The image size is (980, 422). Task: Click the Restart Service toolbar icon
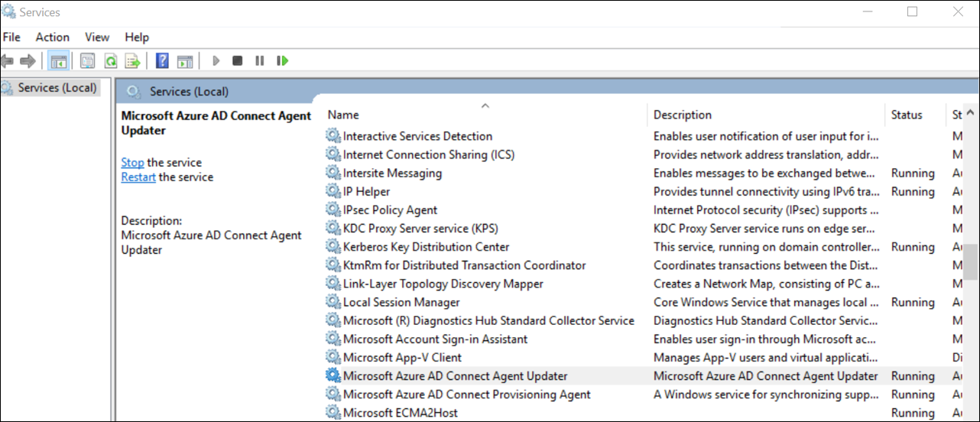[283, 60]
